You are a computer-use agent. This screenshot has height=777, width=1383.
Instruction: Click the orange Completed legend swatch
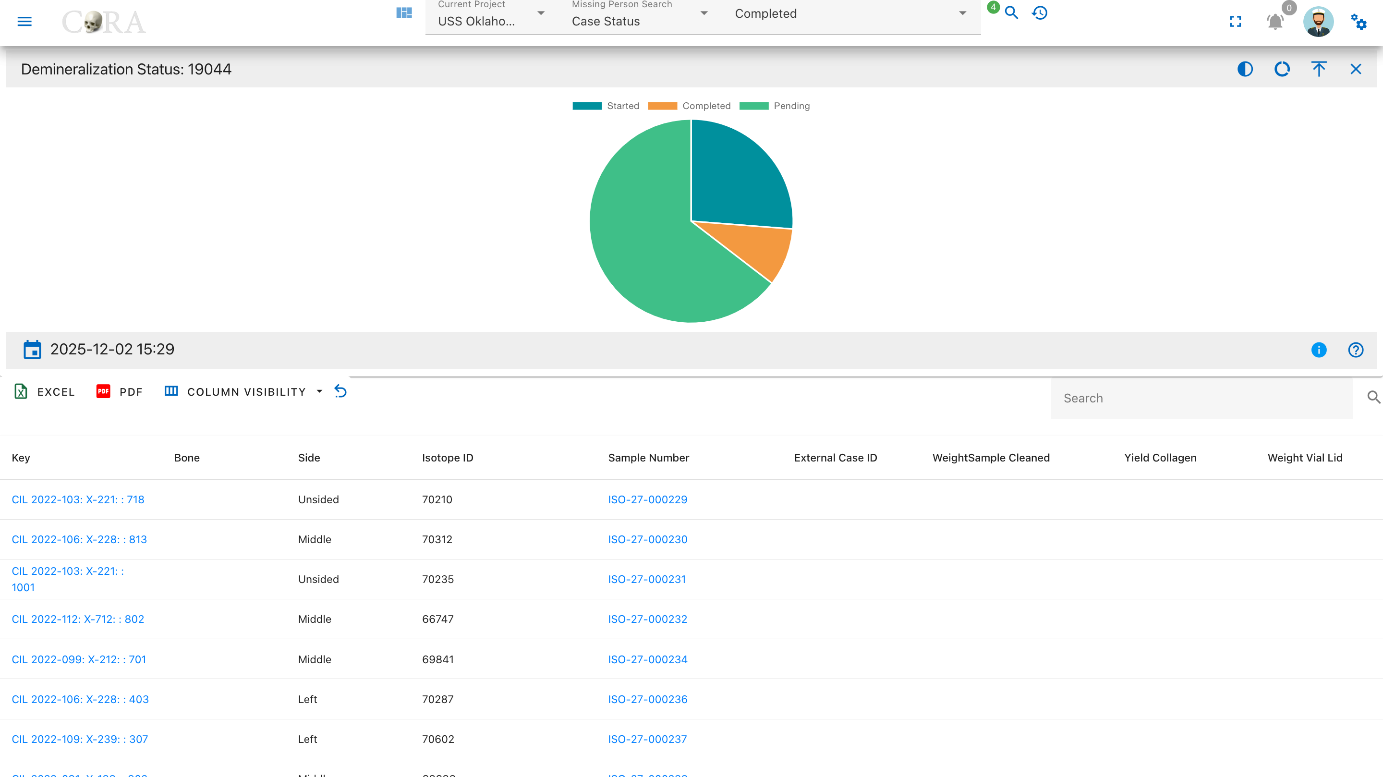click(x=663, y=106)
